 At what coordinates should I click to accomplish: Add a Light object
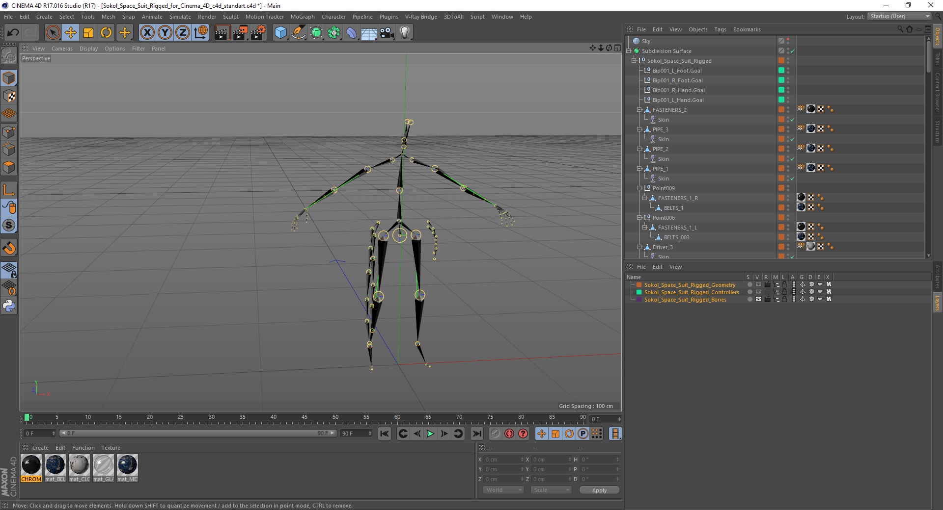(x=405, y=33)
